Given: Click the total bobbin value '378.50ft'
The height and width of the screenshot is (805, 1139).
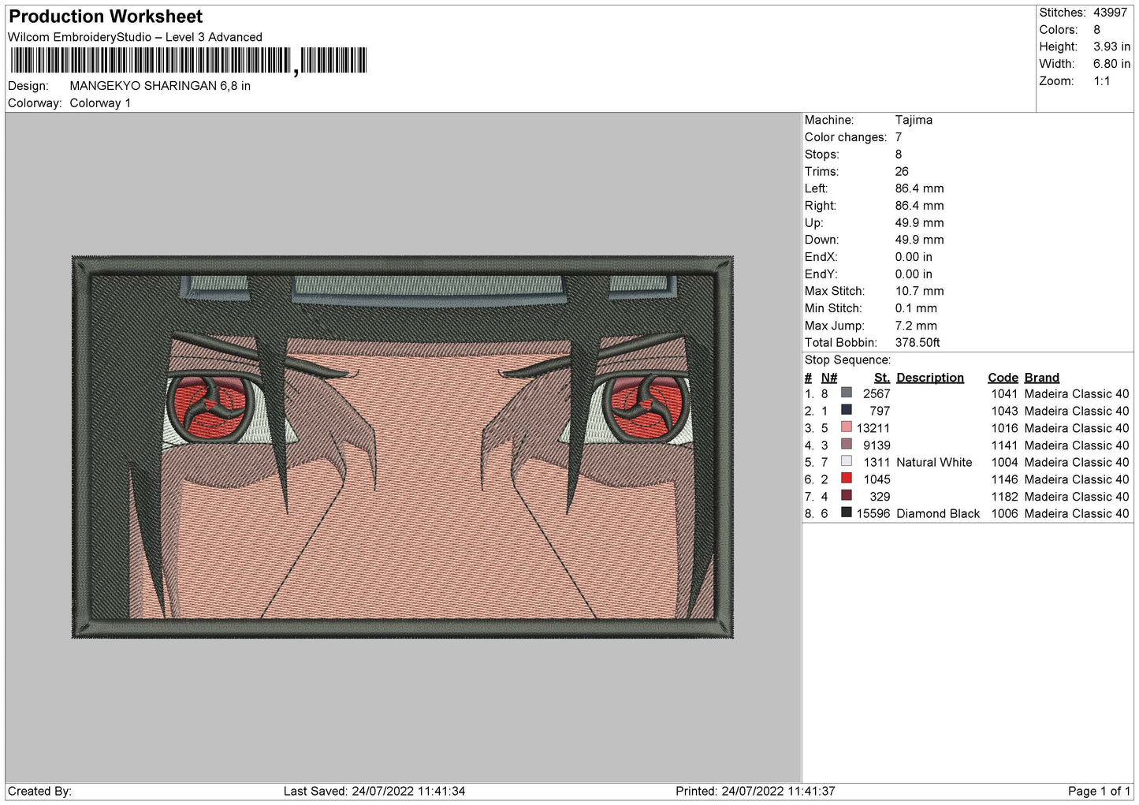Looking at the screenshot, I should (918, 343).
